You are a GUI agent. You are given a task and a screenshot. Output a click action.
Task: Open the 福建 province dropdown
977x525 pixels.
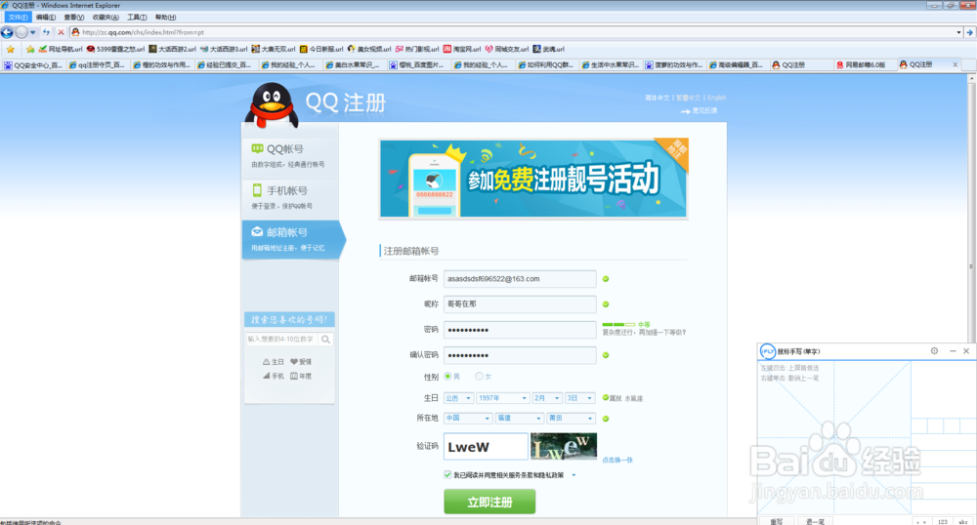(519, 418)
